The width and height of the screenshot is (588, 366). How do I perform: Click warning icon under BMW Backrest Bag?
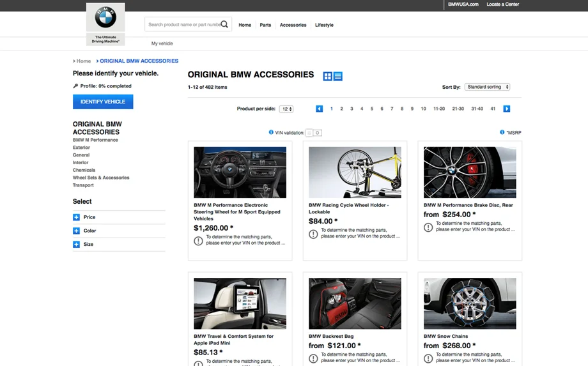click(313, 358)
